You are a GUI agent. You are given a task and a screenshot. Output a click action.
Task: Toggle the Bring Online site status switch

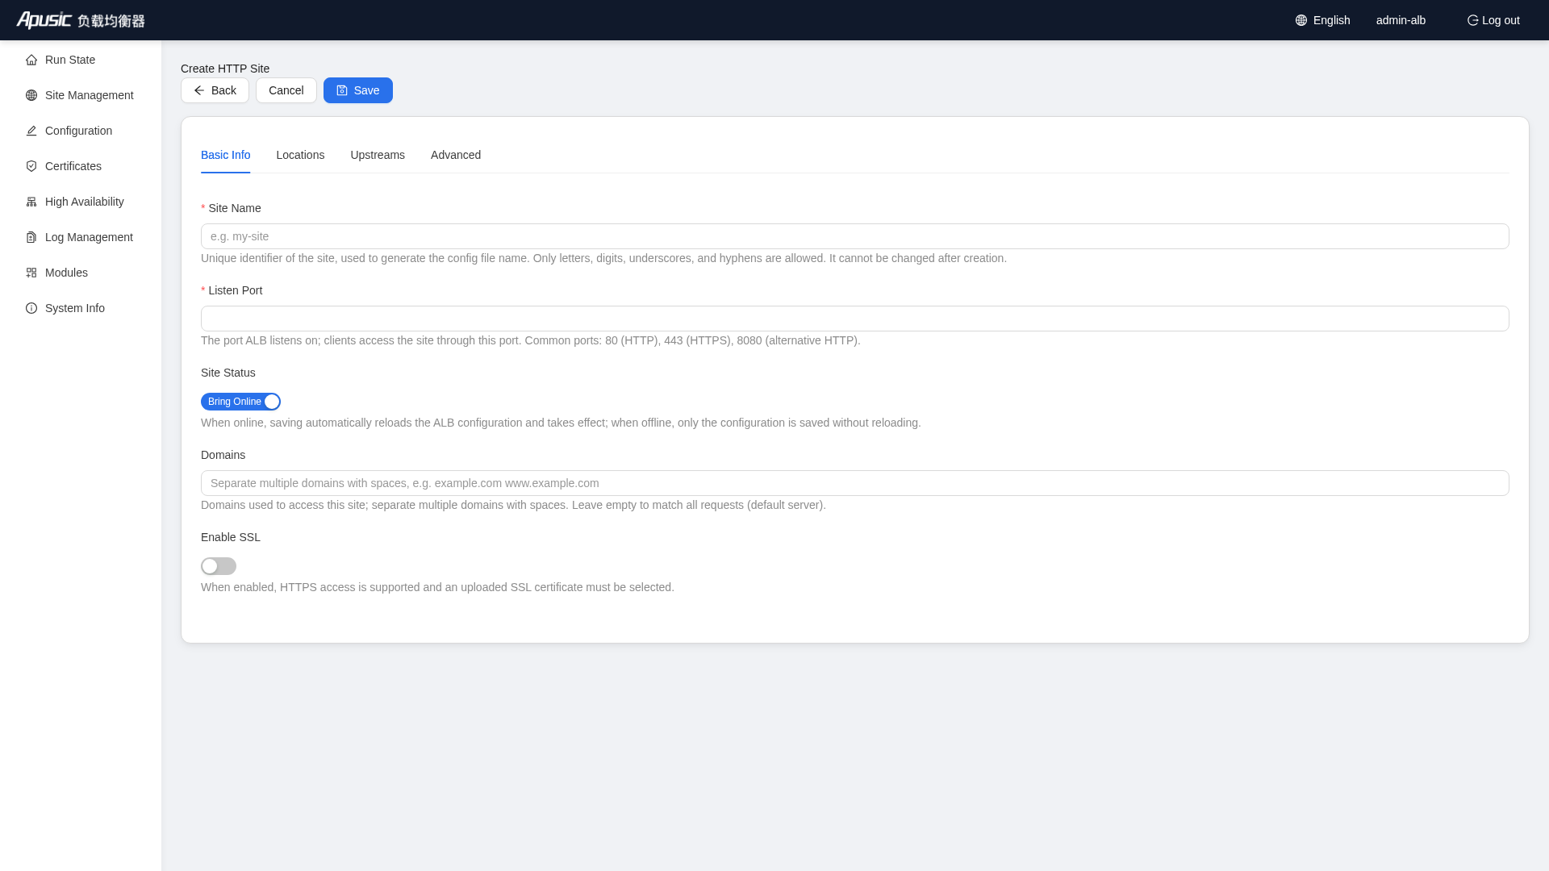(x=240, y=402)
